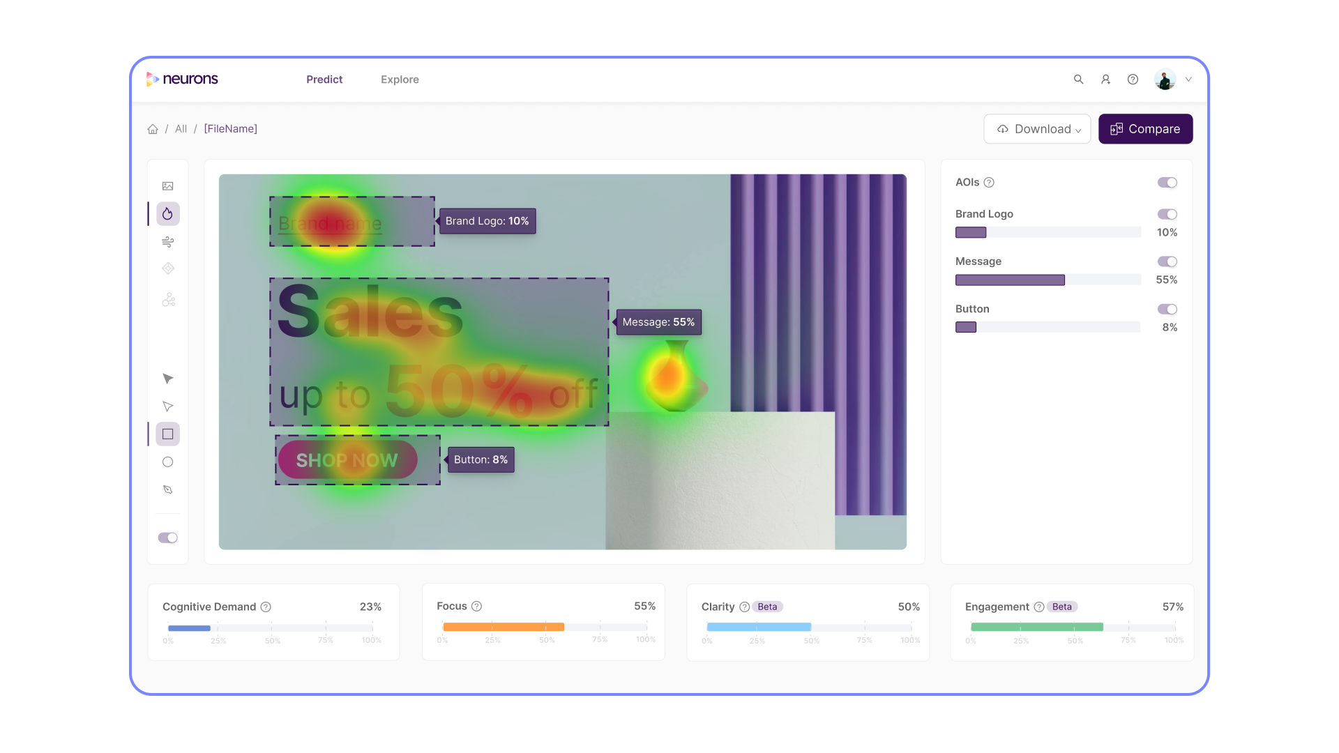This screenshot has width=1339, height=753.
Task: Select the heatmap flame icon
Action: point(167,213)
